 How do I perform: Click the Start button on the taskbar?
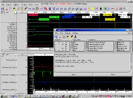point(4,96)
